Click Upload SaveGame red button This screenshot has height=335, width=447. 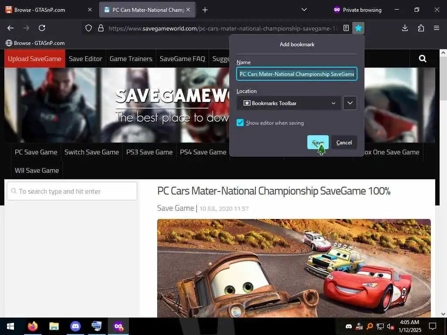coord(34,59)
